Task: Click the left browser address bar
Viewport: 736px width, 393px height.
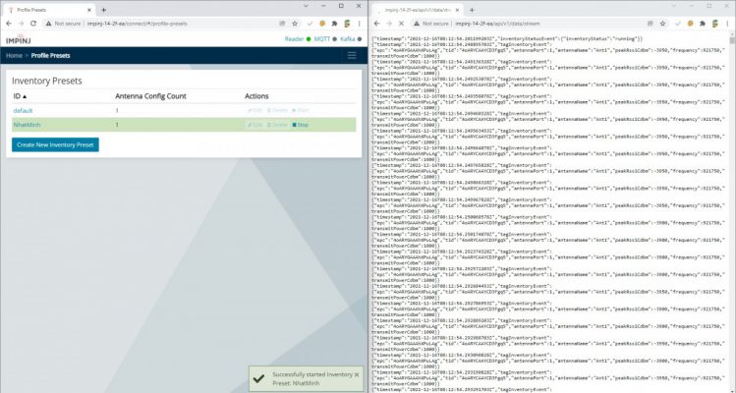Action: tap(167, 22)
